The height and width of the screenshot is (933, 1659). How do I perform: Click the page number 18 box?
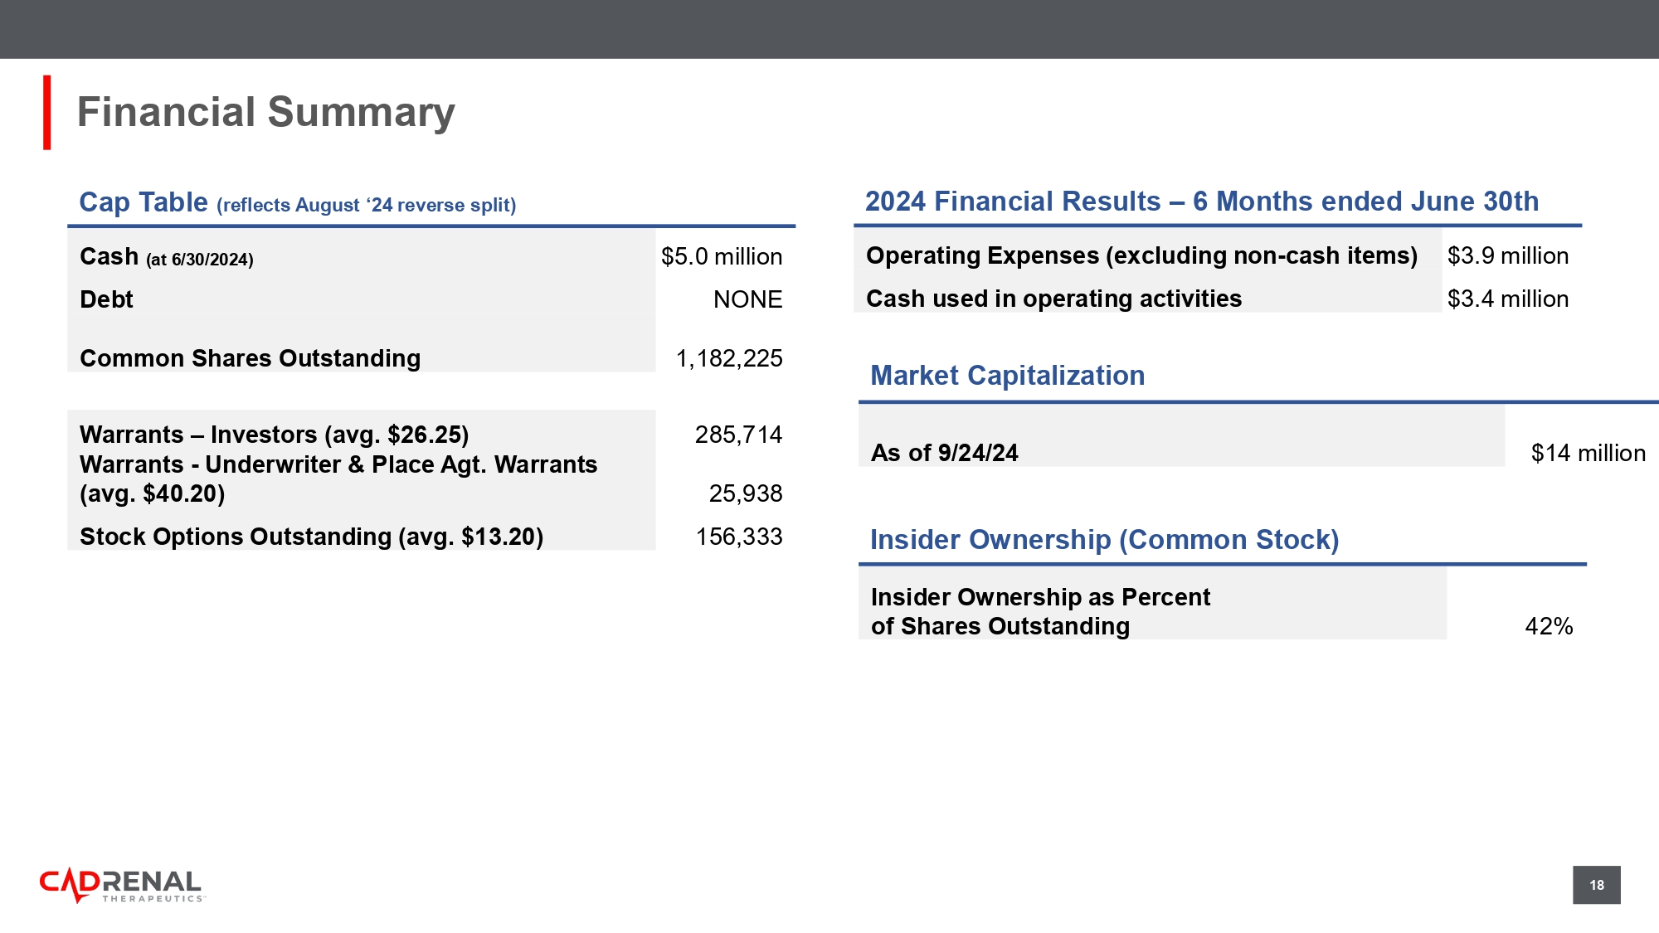(x=1596, y=885)
